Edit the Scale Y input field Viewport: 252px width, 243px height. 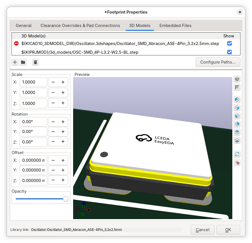click(33, 93)
